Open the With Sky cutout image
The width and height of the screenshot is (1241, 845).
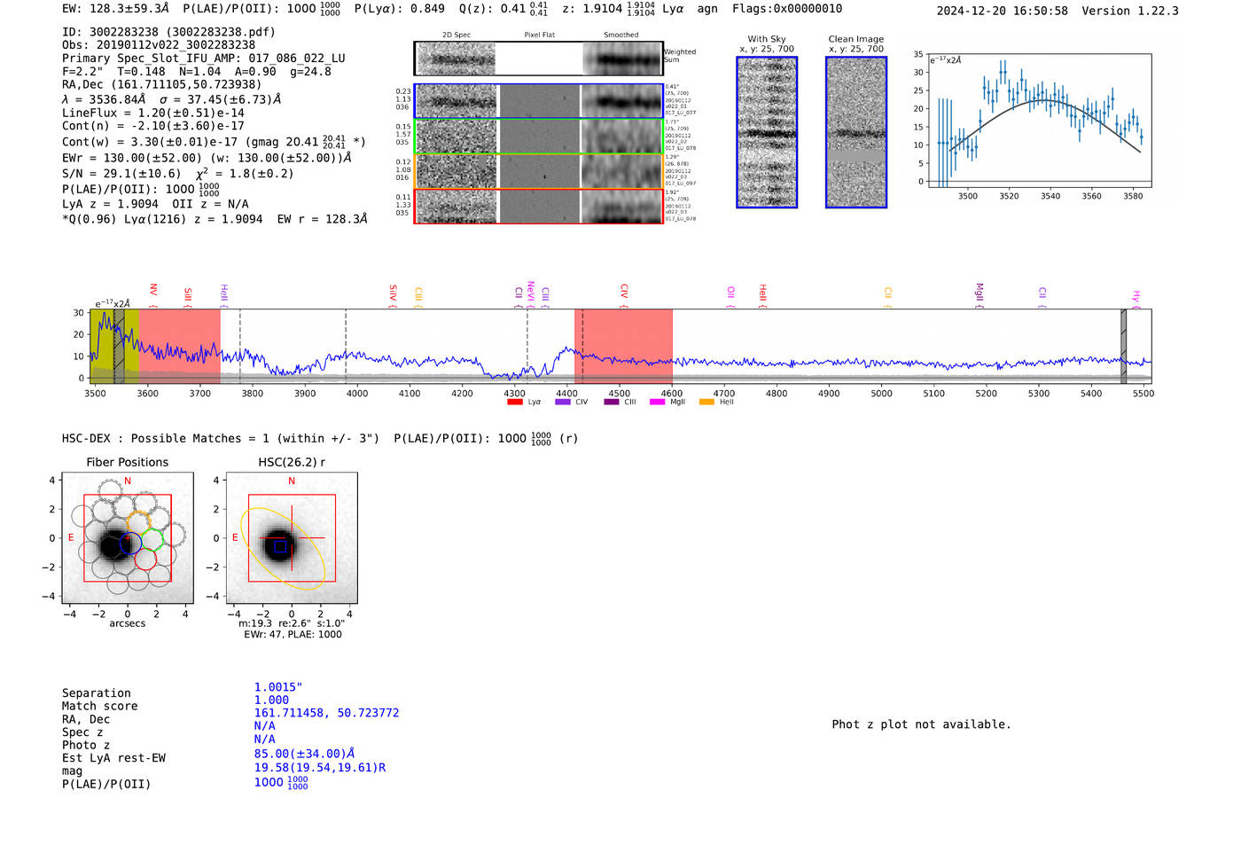point(767,132)
